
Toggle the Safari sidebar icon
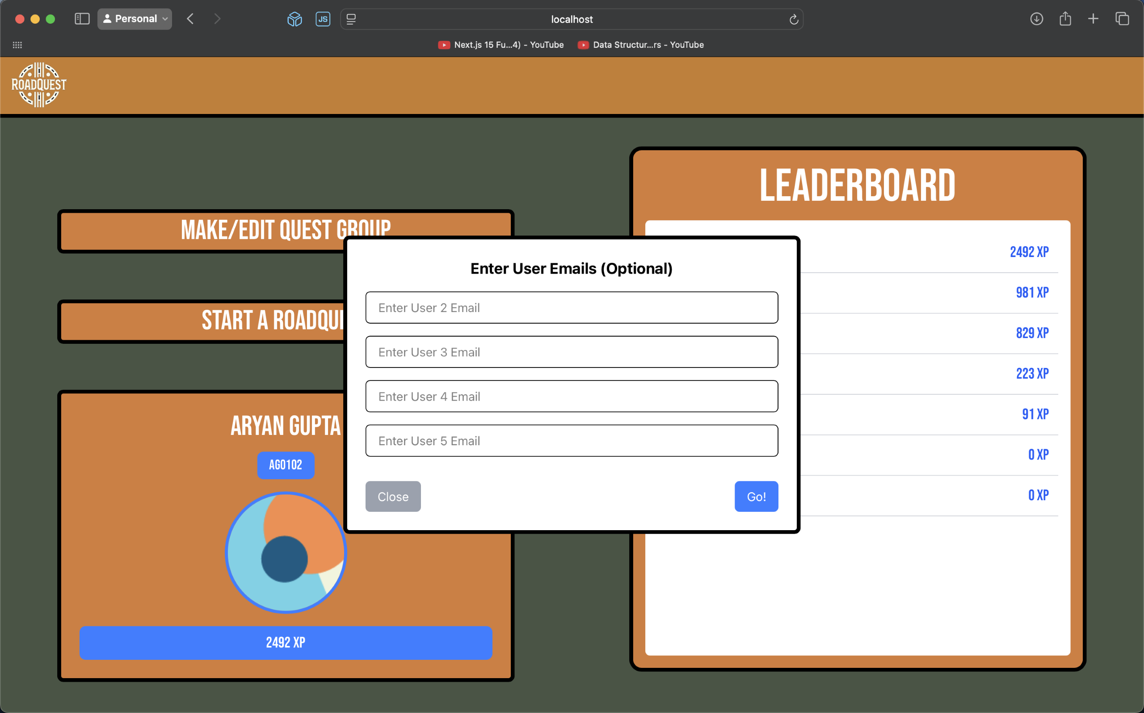[x=82, y=19]
